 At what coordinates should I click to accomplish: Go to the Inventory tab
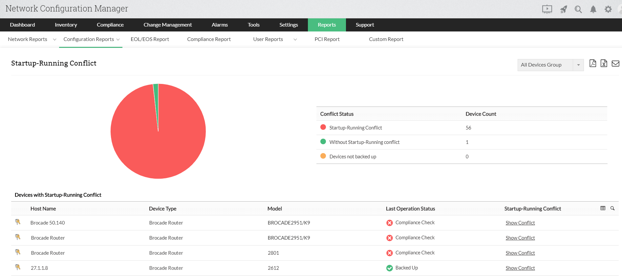point(66,25)
